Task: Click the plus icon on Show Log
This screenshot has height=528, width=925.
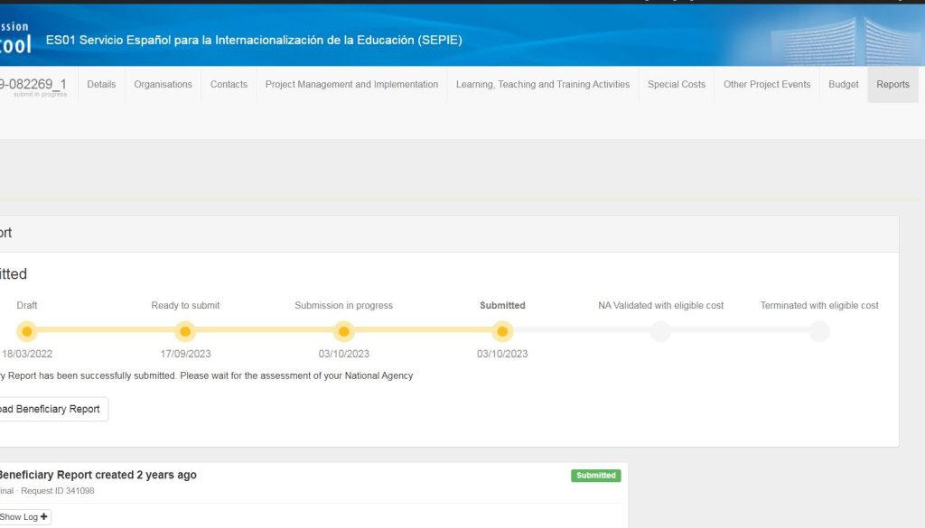Action: pos(43,517)
